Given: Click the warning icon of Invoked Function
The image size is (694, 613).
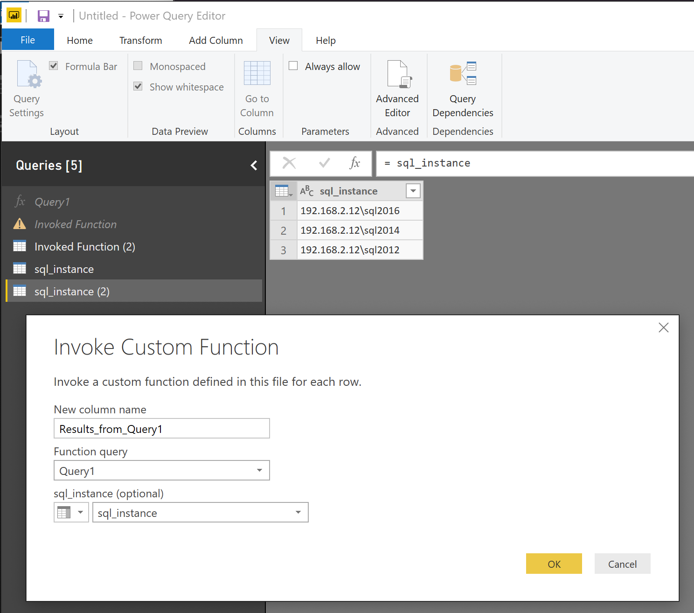Looking at the screenshot, I should (x=20, y=224).
